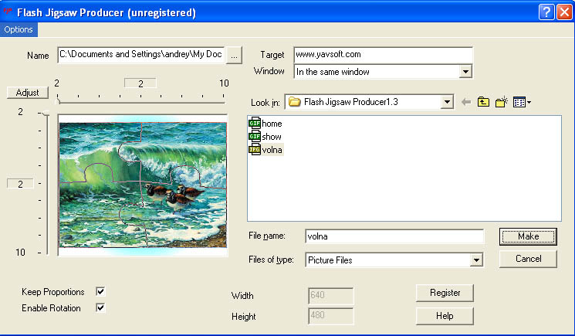
Task: Open the Options menu
Action: tap(19, 29)
